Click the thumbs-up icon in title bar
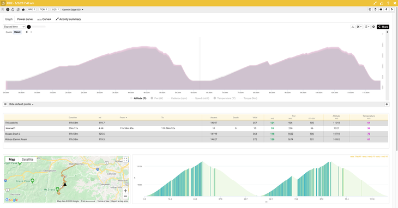Viewport: 398px width, 208px height. [382, 3]
